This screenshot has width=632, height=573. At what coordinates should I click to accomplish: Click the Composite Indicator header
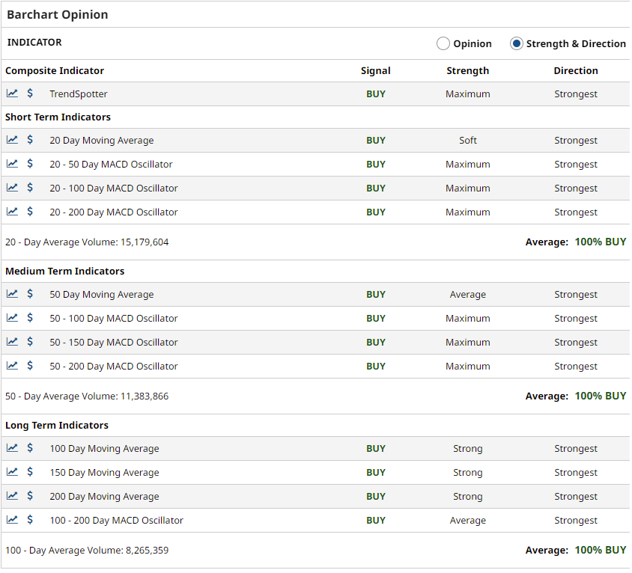click(x=55, y=71)
